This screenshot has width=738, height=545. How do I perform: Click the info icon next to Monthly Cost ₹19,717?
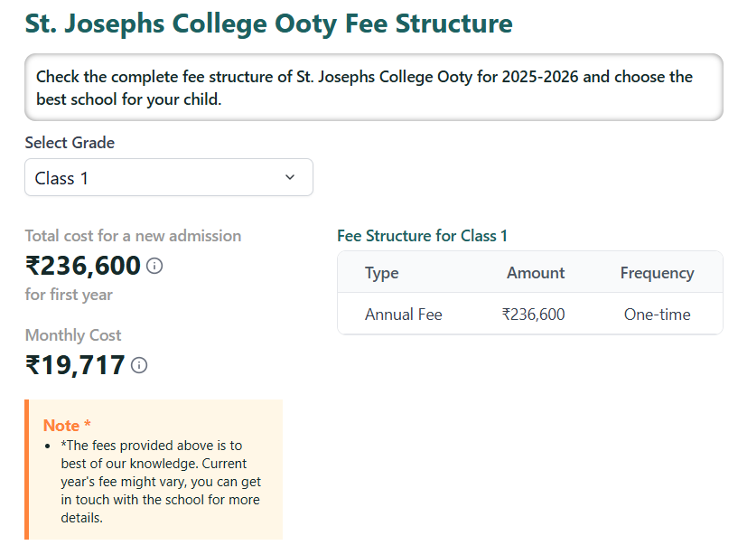click(x=138, y=365)
